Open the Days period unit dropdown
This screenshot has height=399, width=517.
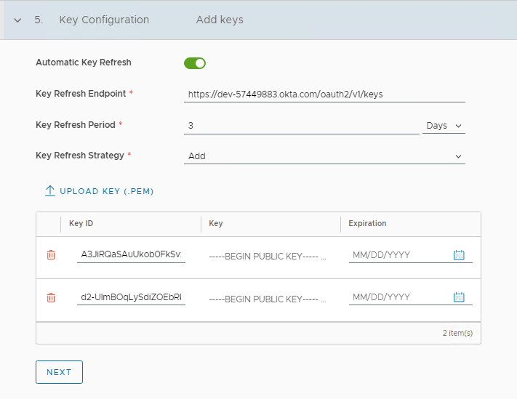pyautogui.click(x=444, y=126)
